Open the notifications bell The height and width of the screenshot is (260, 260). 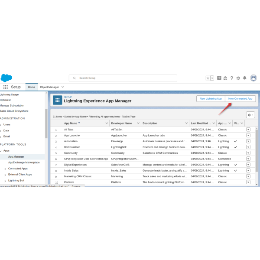pyautogui.click(x=244, y=78)
